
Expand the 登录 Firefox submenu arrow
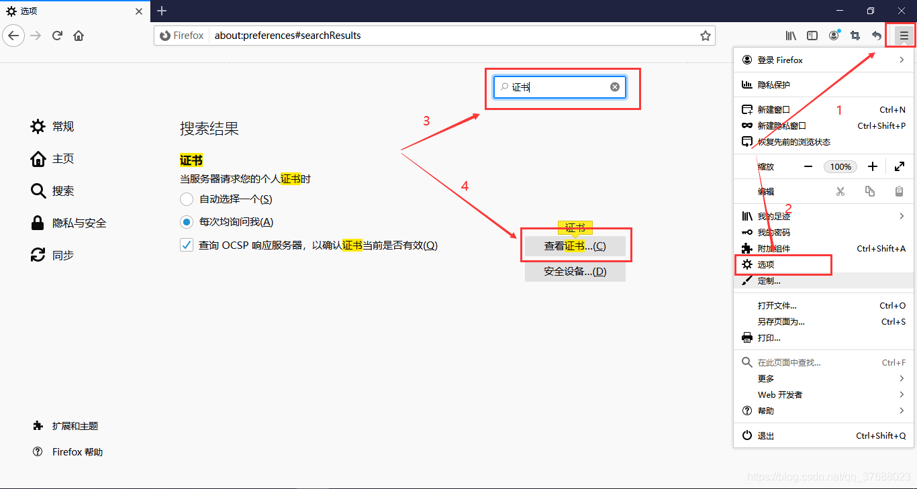coord(902,60)
